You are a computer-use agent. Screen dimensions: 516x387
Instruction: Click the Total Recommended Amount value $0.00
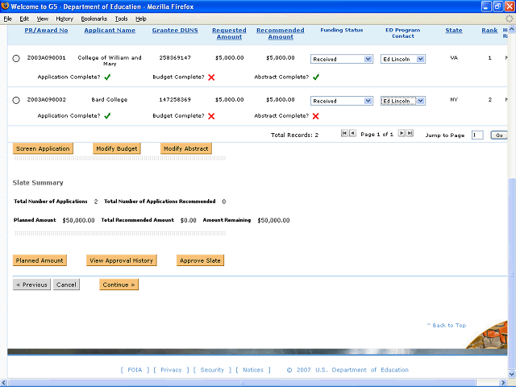click(x=188, y=220)
